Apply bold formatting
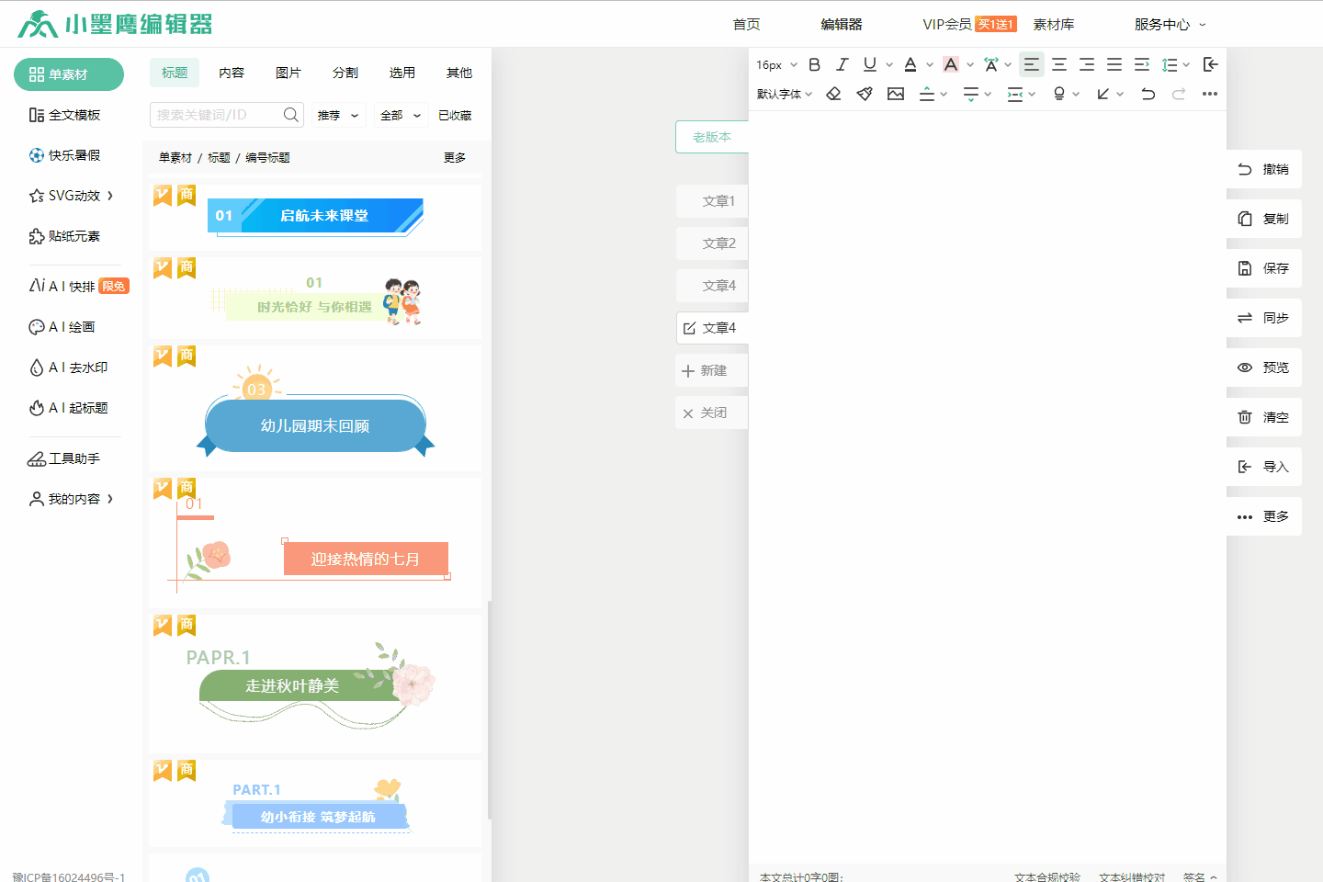The height and width of the screenshot is (882, 1323). tap(814, 64)
